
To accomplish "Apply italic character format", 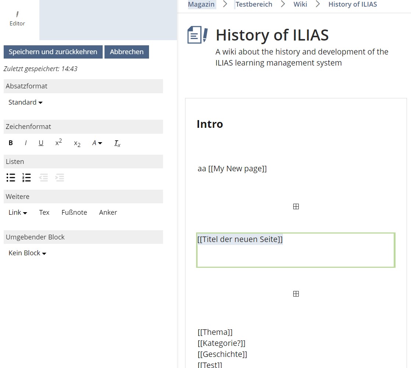I will pos(26,143).
